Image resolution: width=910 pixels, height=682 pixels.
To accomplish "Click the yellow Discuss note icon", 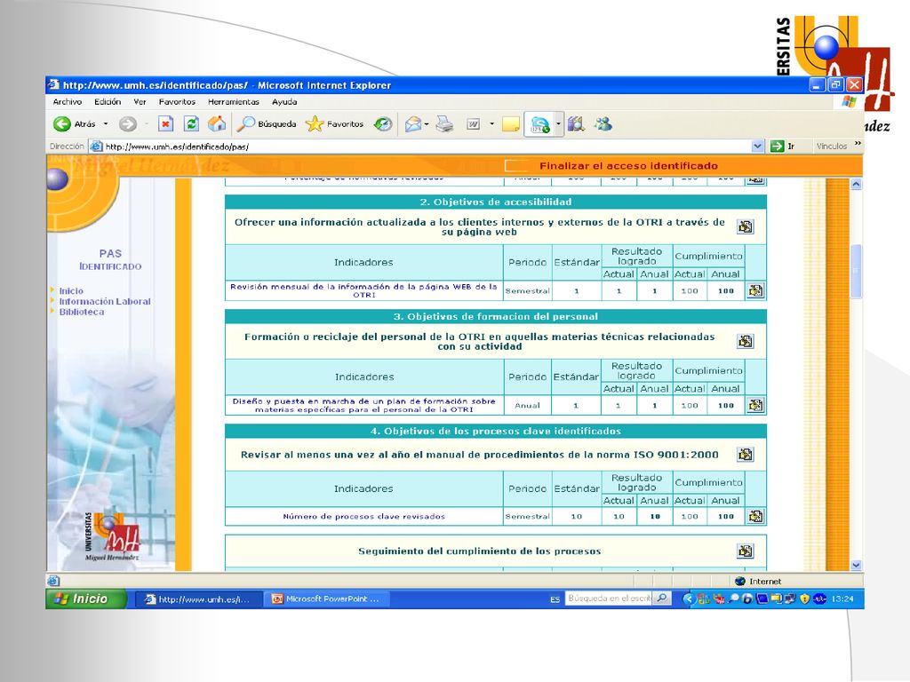I will 511,124.
